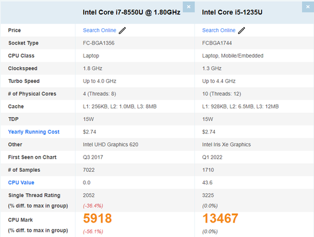Open the CPU Value link
Image resolution: width=314 pixels, height=237 pixels.
coord(21,182)
